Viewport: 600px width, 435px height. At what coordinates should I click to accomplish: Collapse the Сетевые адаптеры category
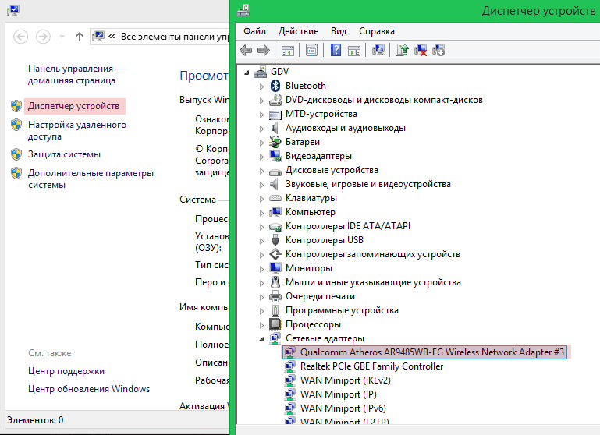[x=262, y=338]
